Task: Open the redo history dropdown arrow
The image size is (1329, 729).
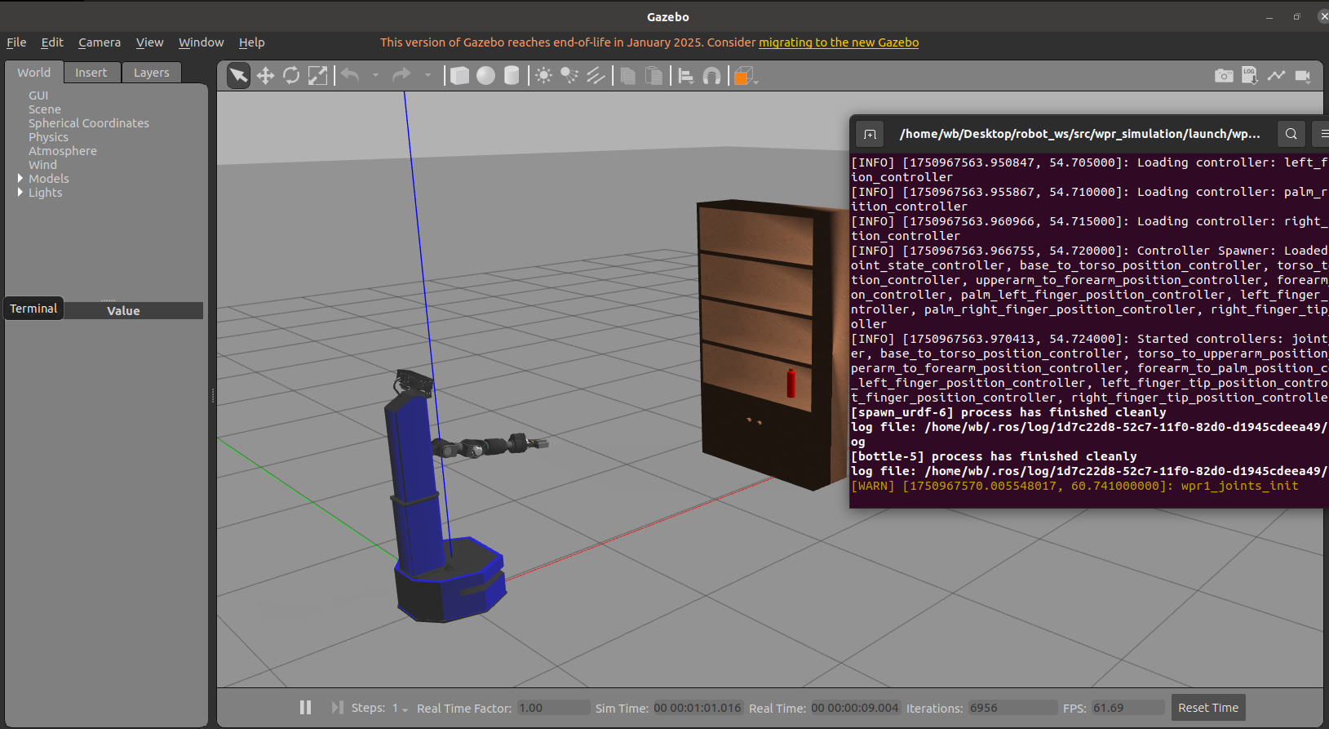Action: (x=427, y=75)
